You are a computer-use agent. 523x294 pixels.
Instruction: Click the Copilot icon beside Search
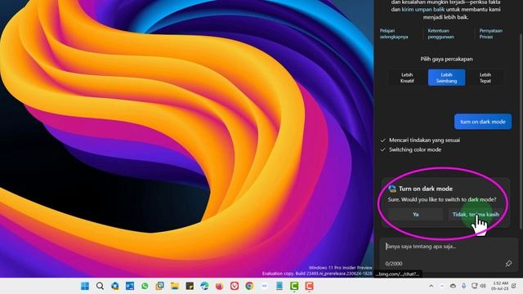(114, 286)
